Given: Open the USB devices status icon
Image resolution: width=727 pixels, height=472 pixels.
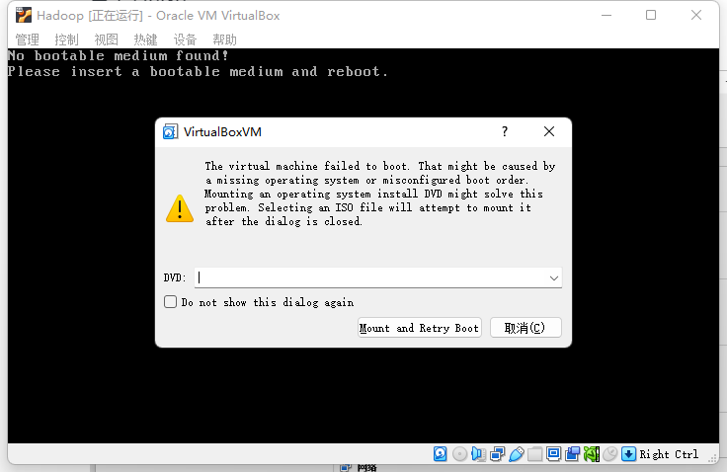Looking at the screenshot, I should point(516,454).
